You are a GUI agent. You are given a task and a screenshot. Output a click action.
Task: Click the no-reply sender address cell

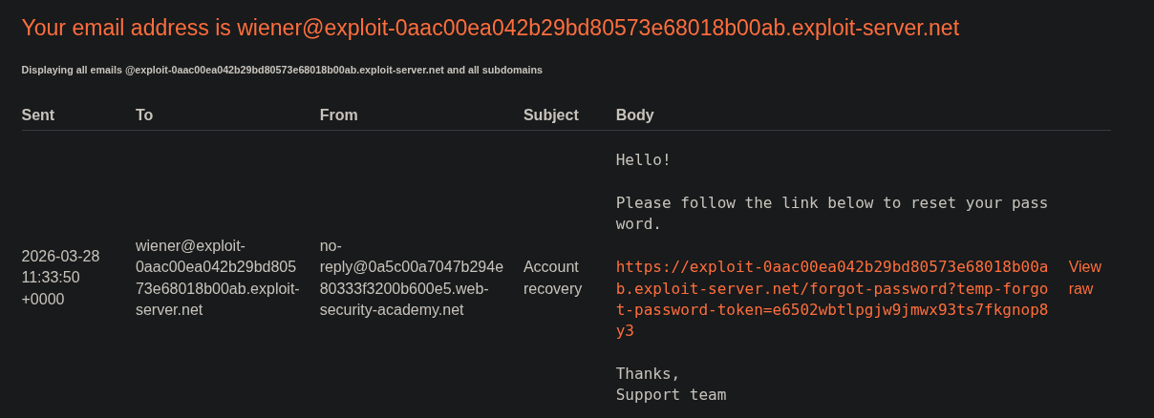pos(411,278)
